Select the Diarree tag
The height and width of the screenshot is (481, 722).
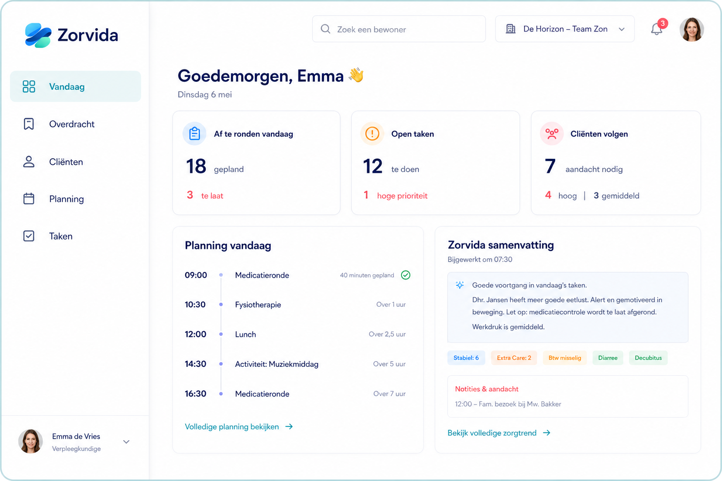608,358
